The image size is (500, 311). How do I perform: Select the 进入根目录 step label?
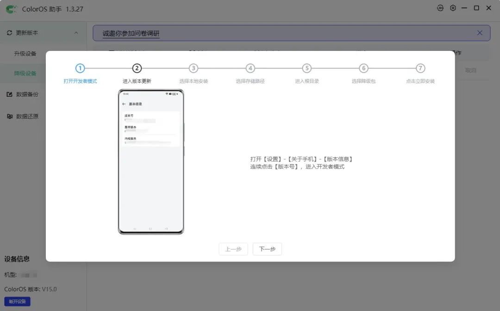click(307, 81)
